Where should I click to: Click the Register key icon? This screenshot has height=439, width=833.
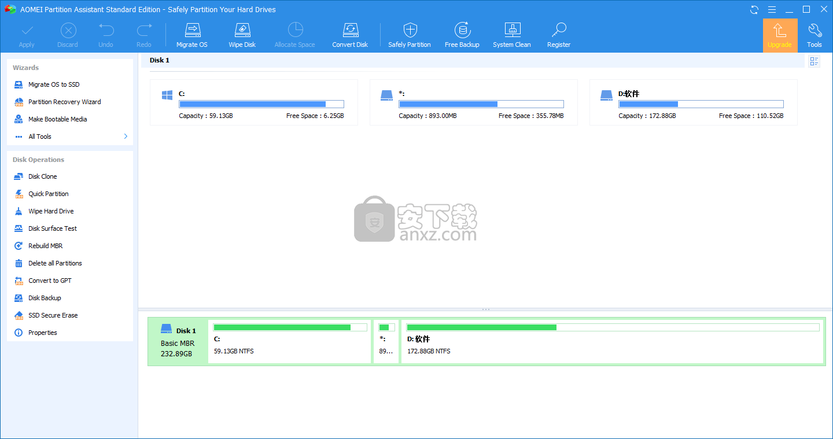coord(559,30)
